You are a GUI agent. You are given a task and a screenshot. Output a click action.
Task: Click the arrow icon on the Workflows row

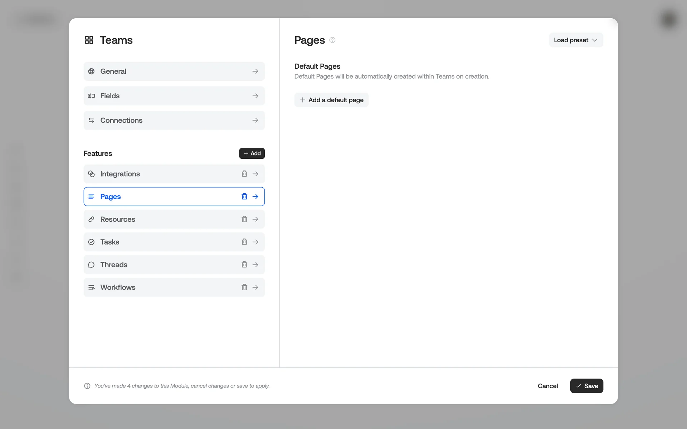(x=255, y=287)
